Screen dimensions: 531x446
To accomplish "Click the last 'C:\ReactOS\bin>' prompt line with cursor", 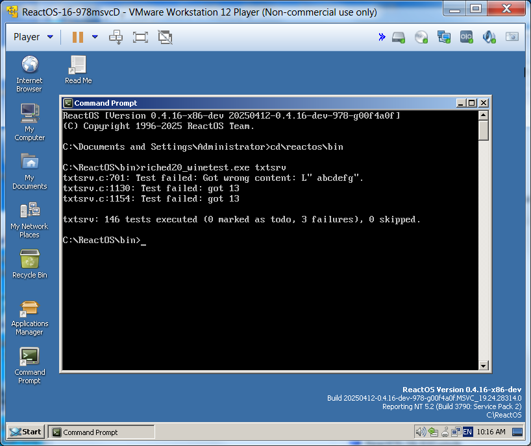I will [x=105, y=240].
